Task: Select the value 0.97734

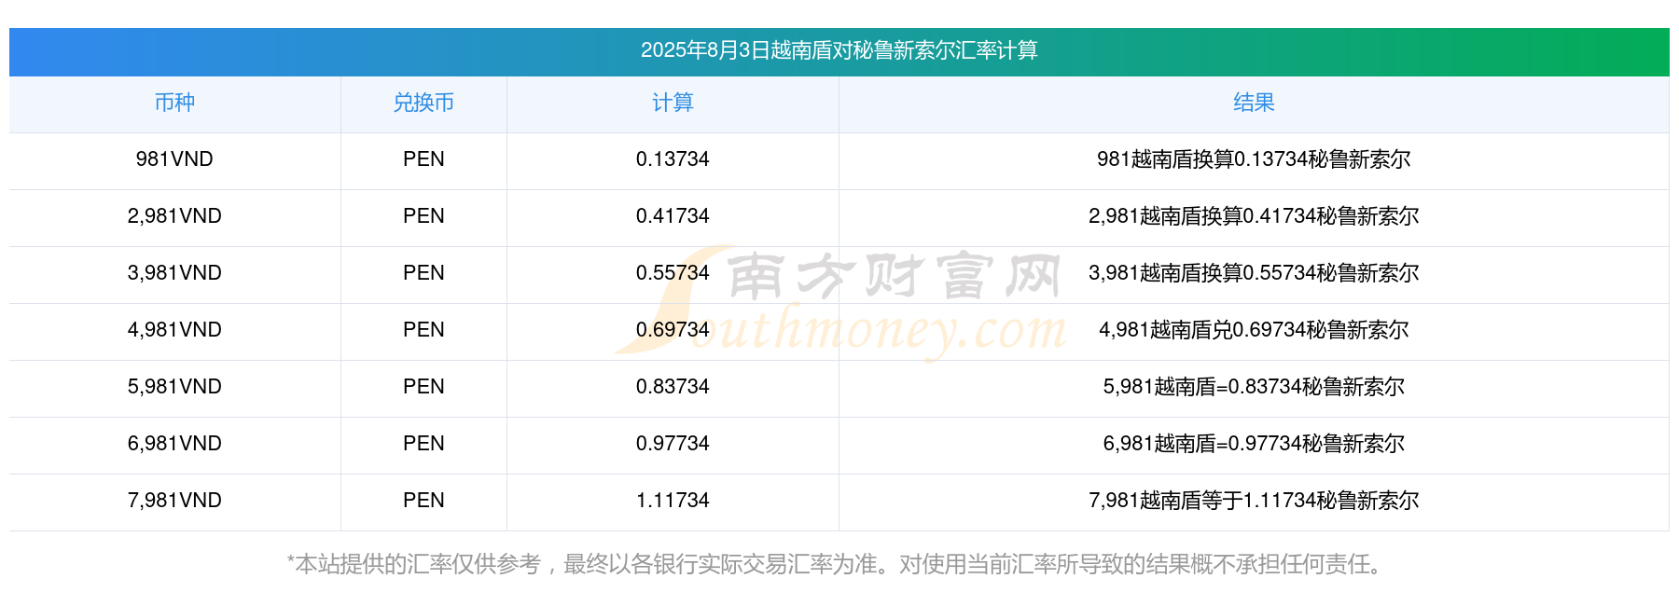Action: pyautogui.click(x=673, y=444)
